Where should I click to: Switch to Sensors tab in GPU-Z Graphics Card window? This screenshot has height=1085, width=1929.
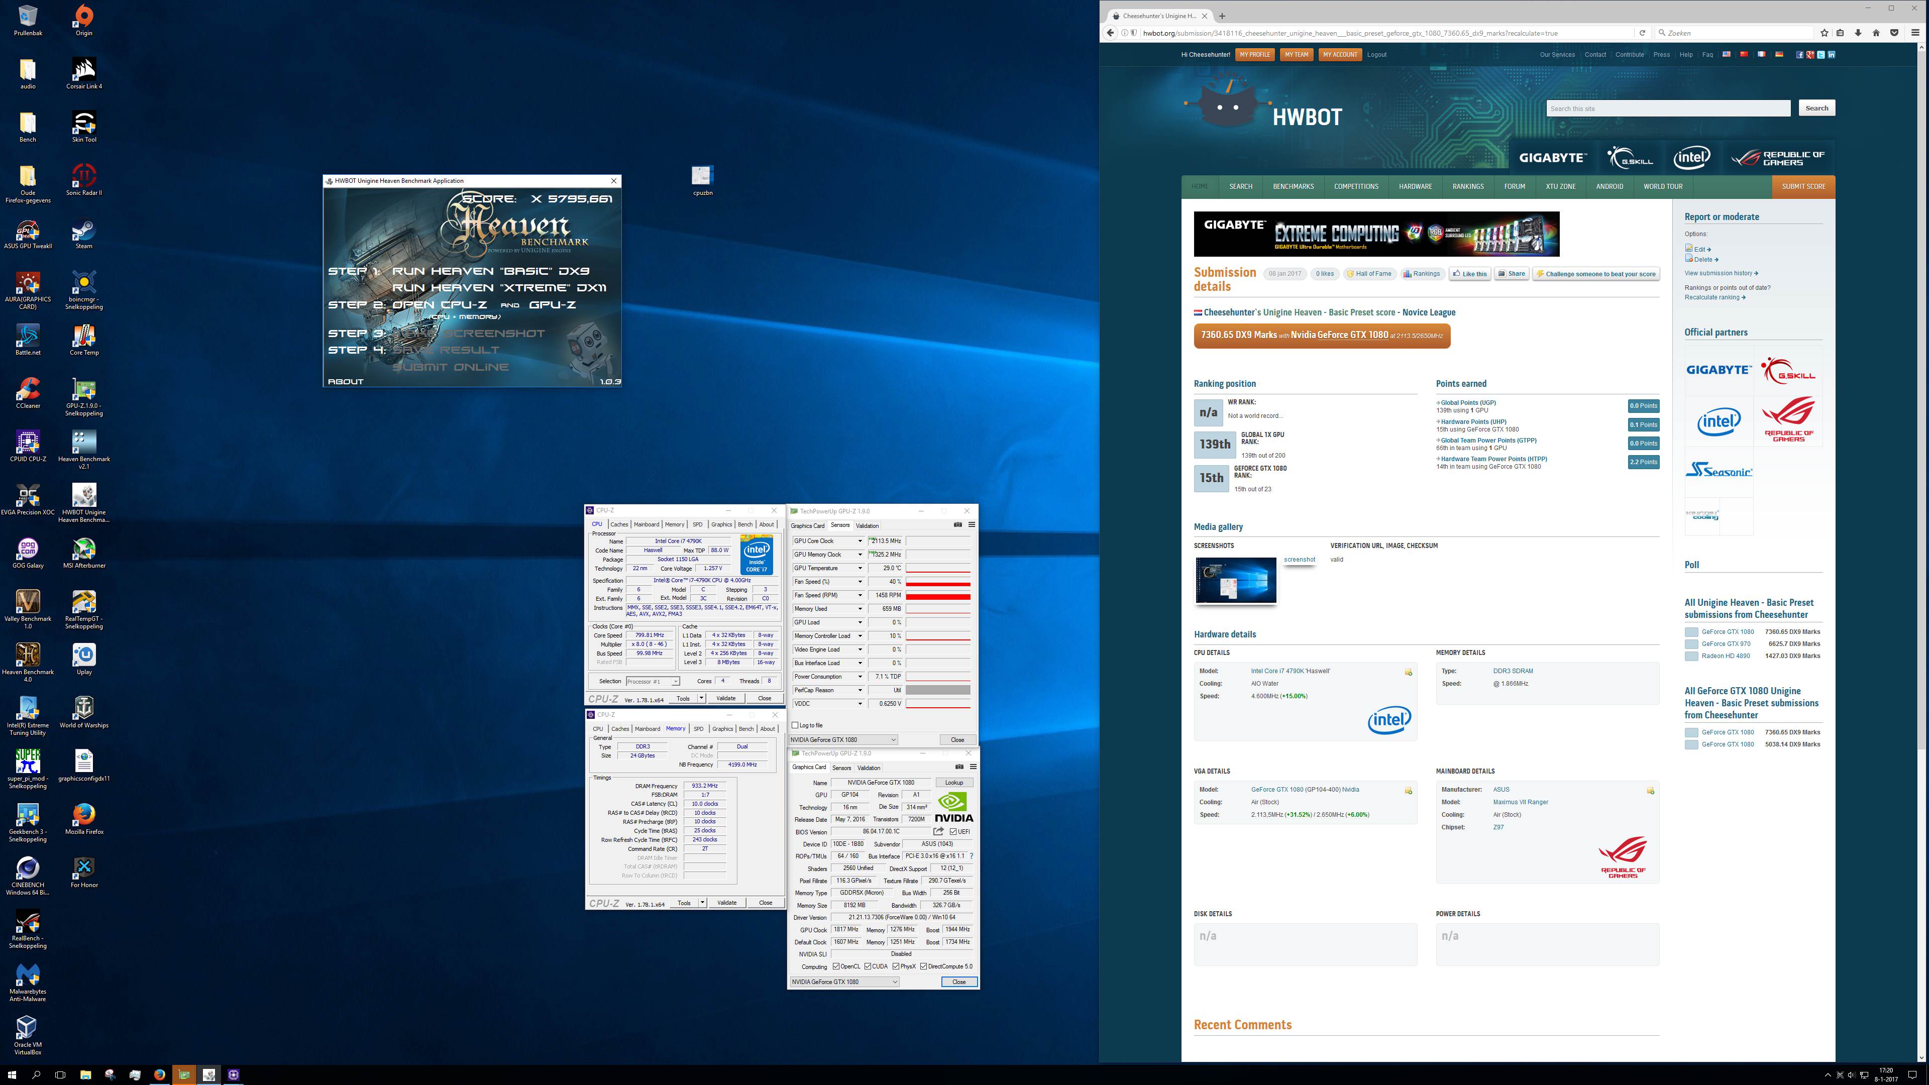tap(842, 768)
